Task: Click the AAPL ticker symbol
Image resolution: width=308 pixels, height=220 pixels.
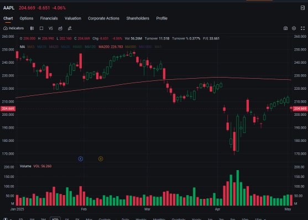Action: 9,8
